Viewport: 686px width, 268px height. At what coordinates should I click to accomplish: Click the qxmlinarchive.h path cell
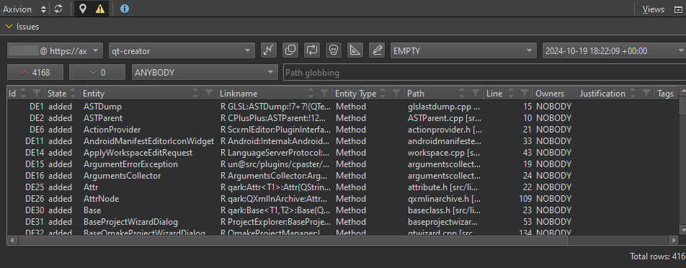click(444, 199)
